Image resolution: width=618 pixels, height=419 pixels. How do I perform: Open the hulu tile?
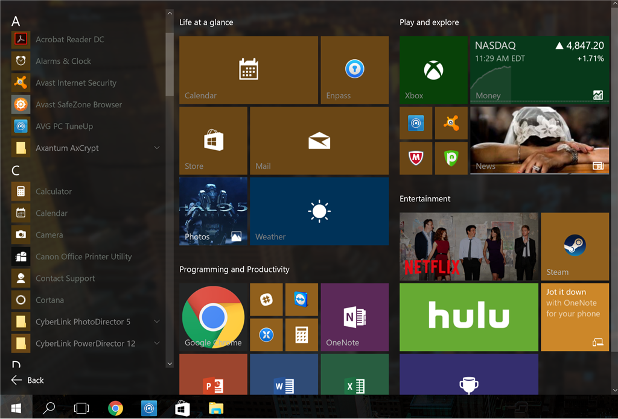pos(469,317)
